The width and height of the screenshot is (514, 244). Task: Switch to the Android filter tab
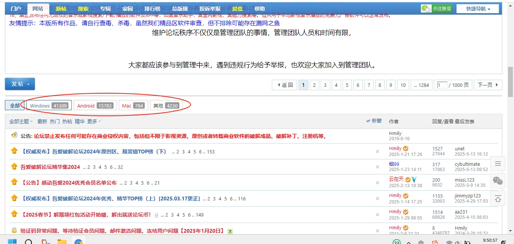pyautogui.click(x=95, y=105)
